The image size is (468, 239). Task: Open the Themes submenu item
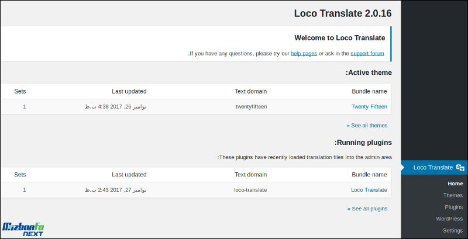click(x=453, y=195)
